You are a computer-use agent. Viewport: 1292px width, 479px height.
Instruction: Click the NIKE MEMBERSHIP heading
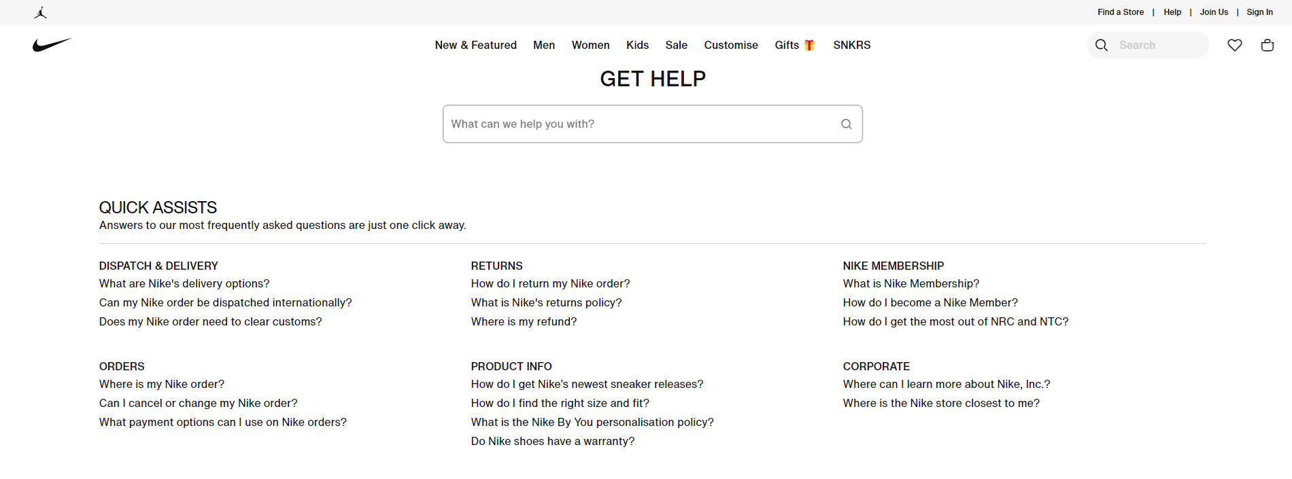[894, 266]
